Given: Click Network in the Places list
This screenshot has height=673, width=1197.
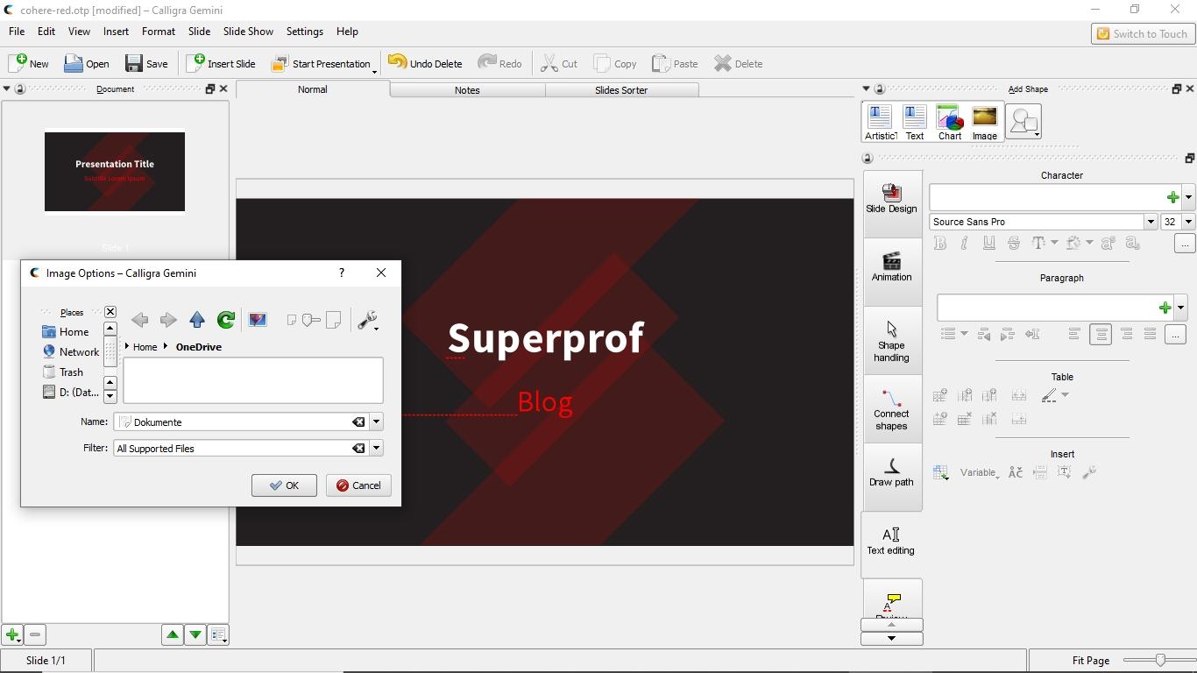Looking at the screenshot, I should click(71, 352).
